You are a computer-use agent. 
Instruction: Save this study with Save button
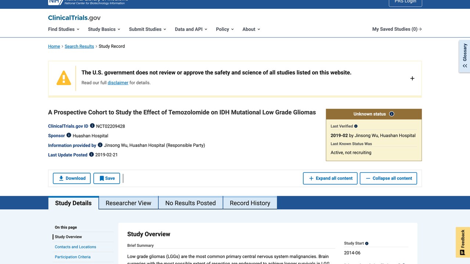[107, 178]
